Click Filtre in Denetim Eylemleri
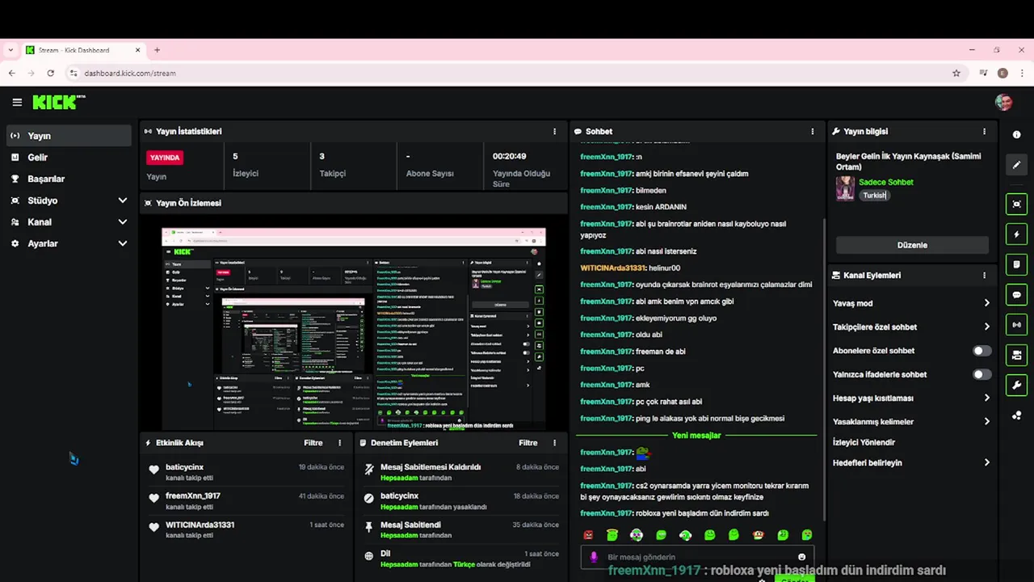Screen dimensions: 1034x582 tap(528, 443)
